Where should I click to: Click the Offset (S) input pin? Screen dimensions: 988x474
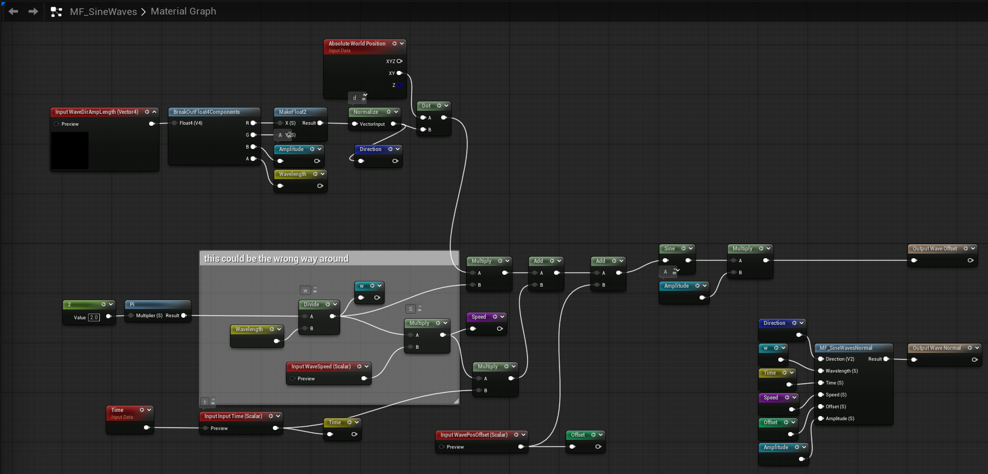click(821, 407)
